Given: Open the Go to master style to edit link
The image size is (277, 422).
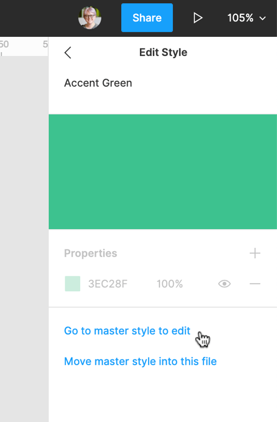Looking at the screenshot, I should pyautogui.click(x=127, y=331).
